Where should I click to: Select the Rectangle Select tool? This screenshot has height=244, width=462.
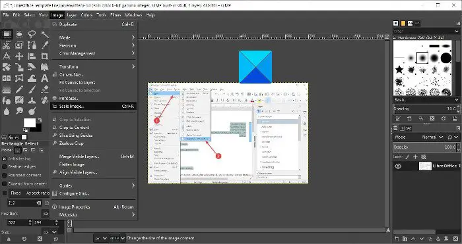point(7,34)
